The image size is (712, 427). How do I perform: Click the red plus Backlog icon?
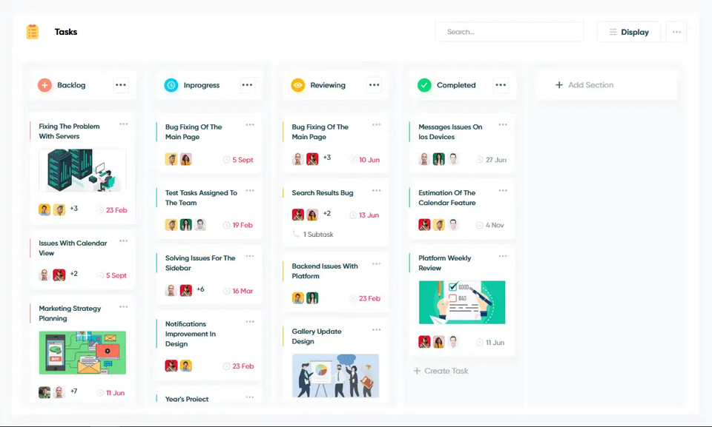(x=44, y=85)
